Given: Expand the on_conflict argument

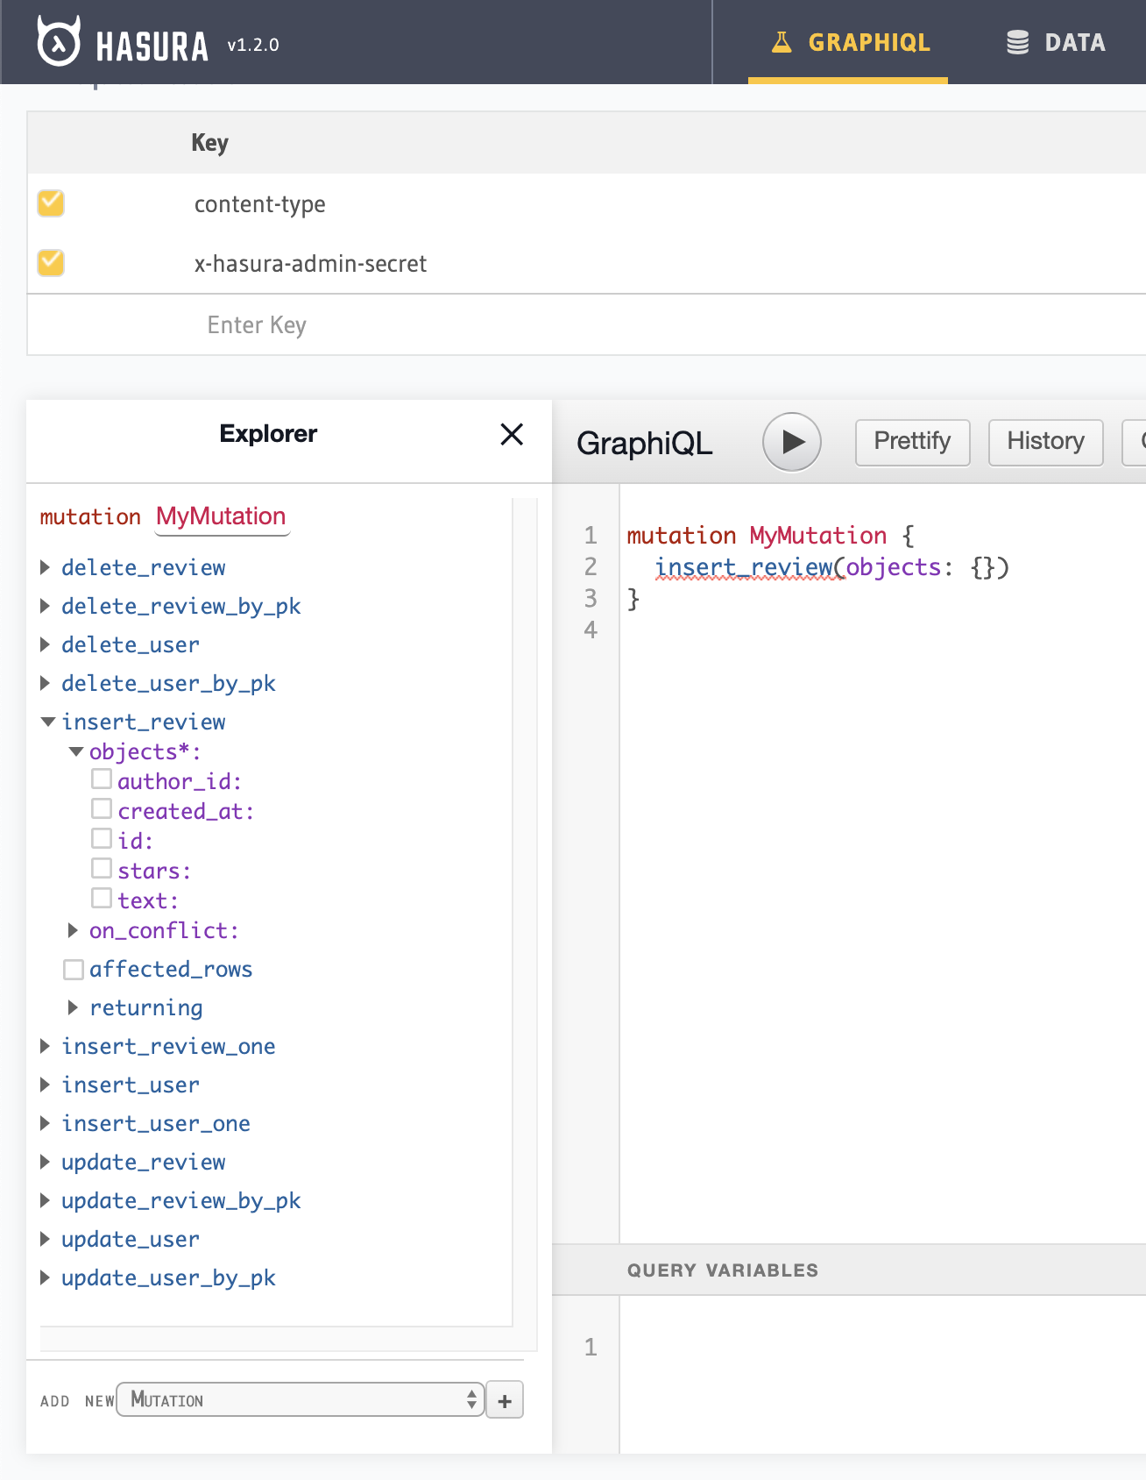Looking at the screenshot, I should click(x=74, y=930).
